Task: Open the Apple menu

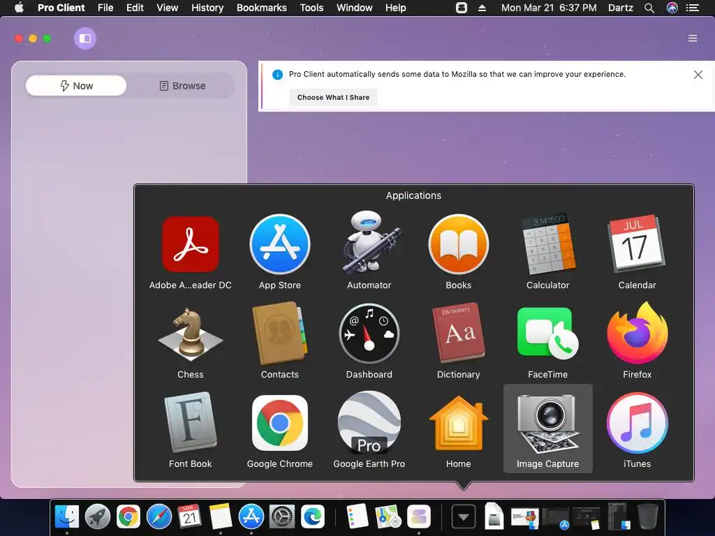Action: 19,8
